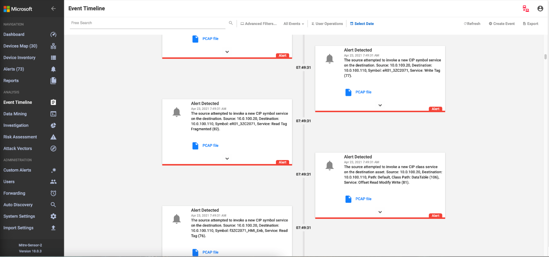This screenshot has width=549, height=257.
Task: Collapse sidebar with the back arrow
Action: [53, 9]
